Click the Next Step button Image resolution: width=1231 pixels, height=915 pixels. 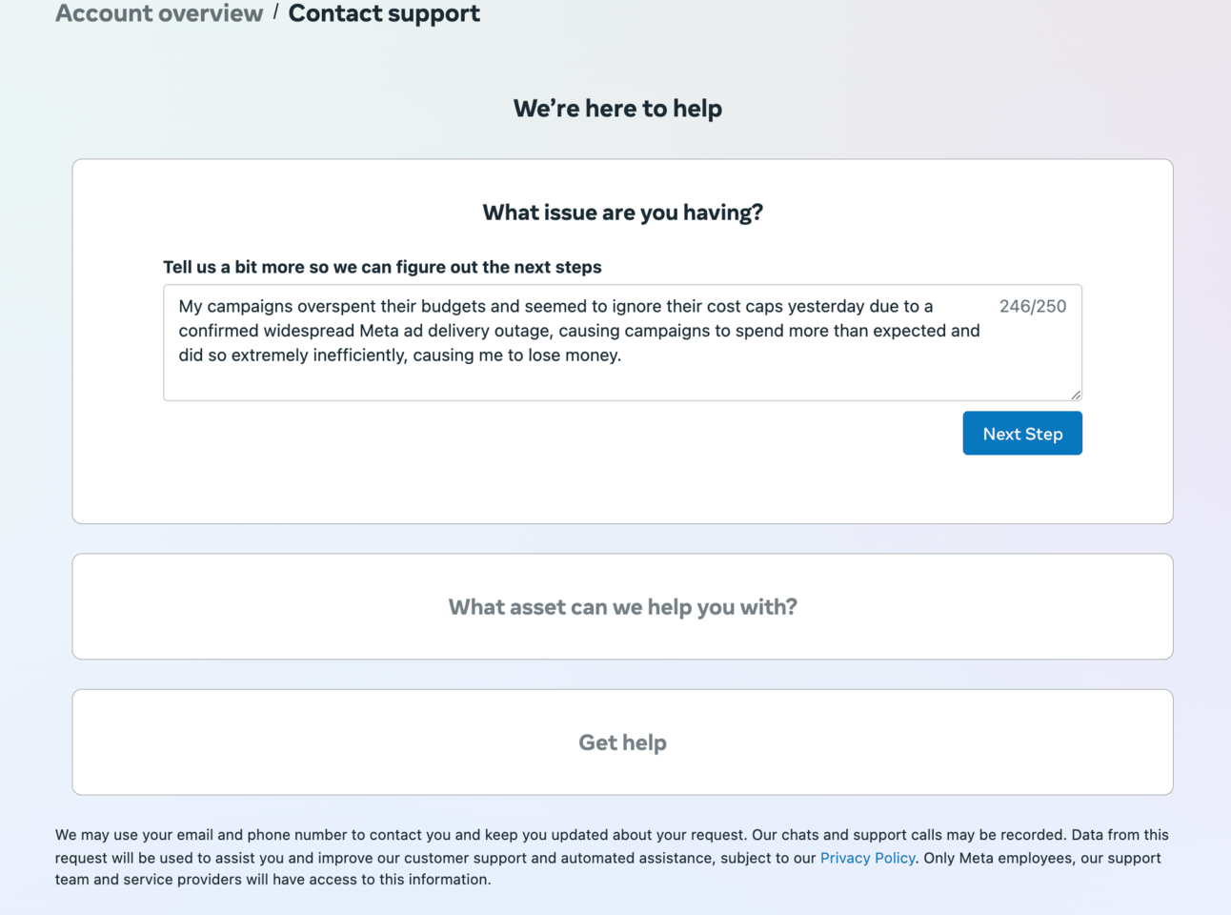1022,433
